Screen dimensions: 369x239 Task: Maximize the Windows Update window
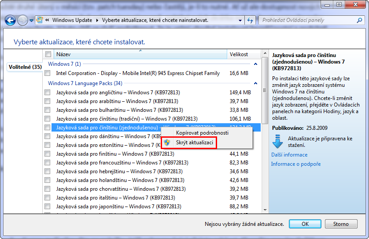339,4
